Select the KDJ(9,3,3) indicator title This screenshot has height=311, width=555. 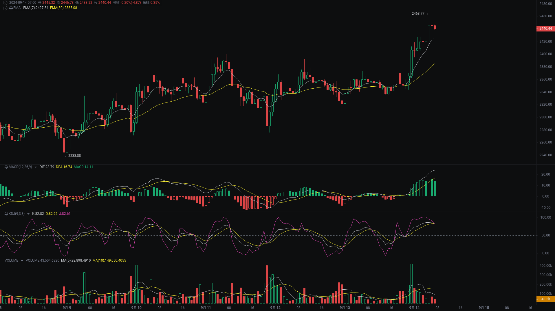click(x=17, y=214)
